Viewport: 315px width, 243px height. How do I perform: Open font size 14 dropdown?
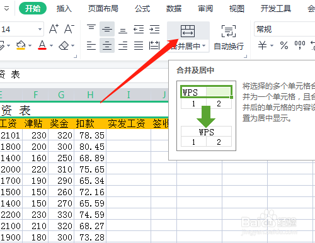(x=40, y=29)
